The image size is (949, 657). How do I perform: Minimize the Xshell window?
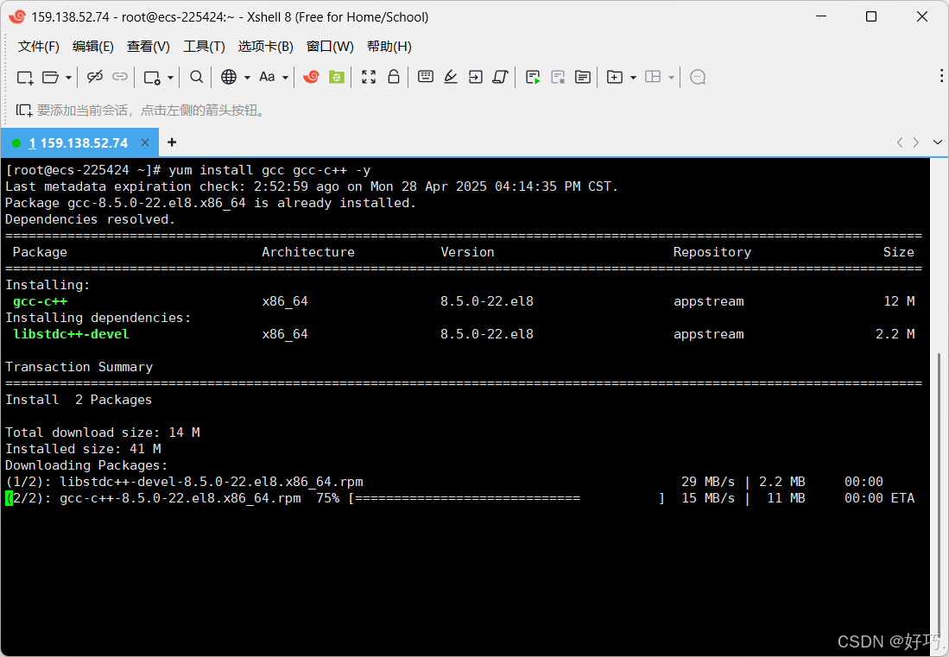820,16
